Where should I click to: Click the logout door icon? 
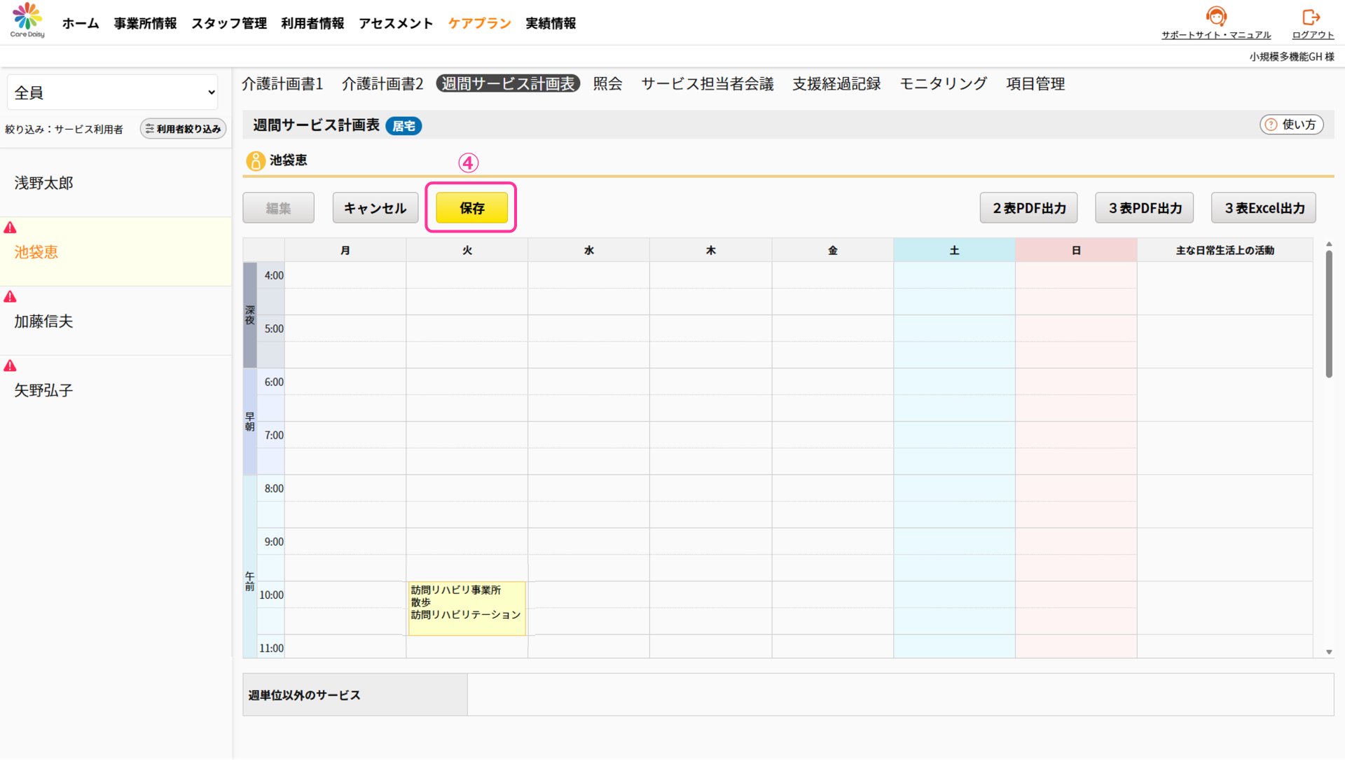tap(1311, 17)
